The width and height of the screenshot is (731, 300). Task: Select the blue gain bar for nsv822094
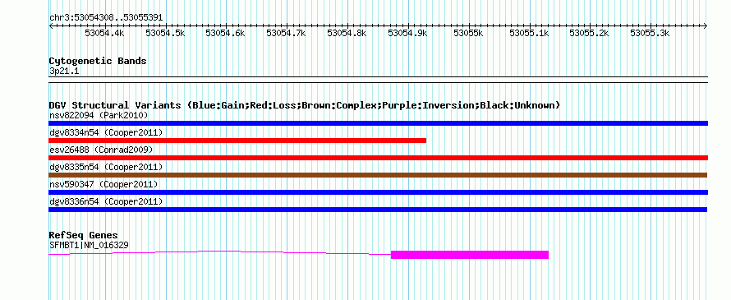378,123
